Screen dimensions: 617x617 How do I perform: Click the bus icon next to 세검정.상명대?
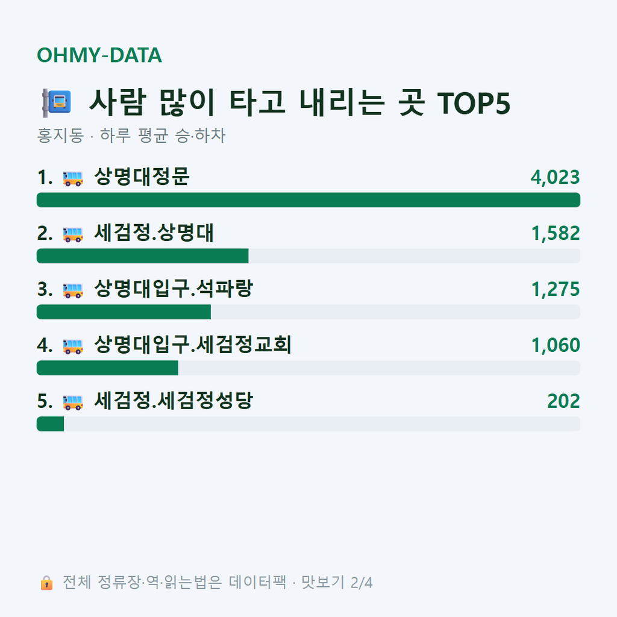pos(73,234)
